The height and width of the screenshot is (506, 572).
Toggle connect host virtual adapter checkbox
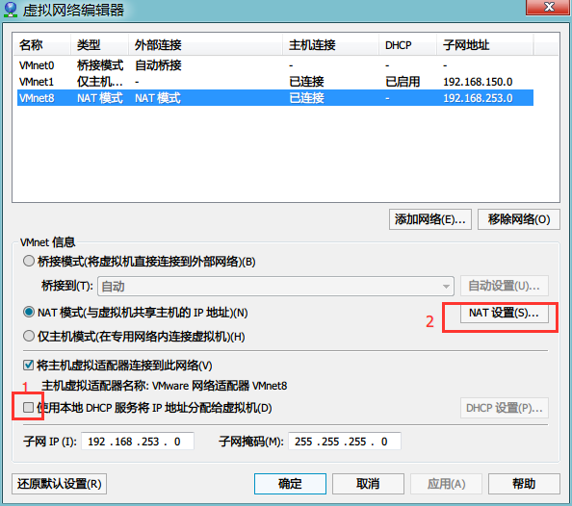click(28, 365)
